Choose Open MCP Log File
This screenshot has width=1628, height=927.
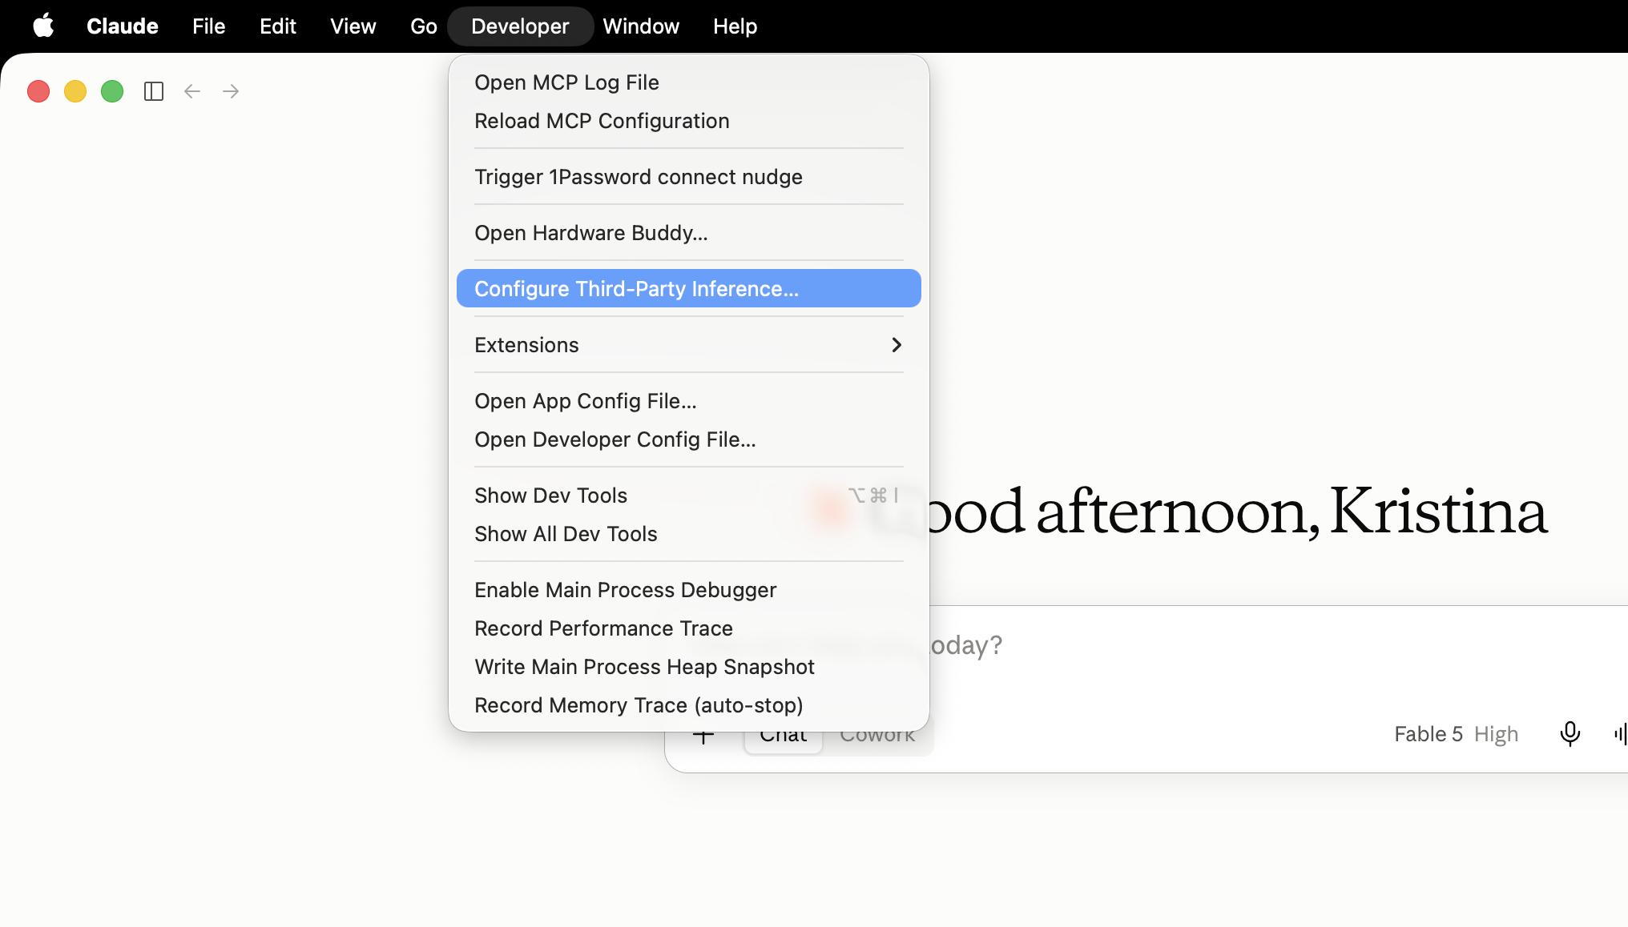tap(689, 82)
